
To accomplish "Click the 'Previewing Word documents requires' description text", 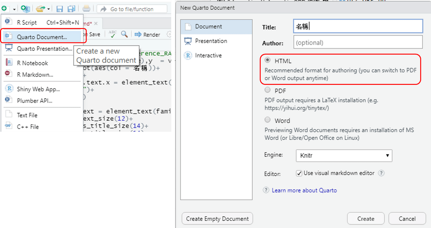I will (x=339, y=134).
